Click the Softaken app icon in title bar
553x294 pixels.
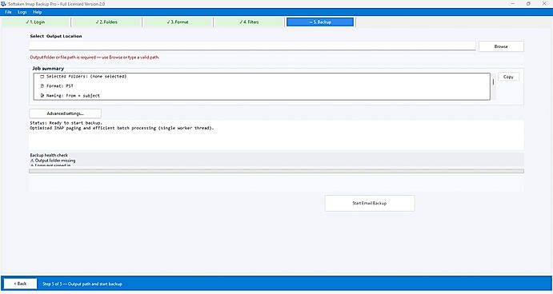(3, 4)
